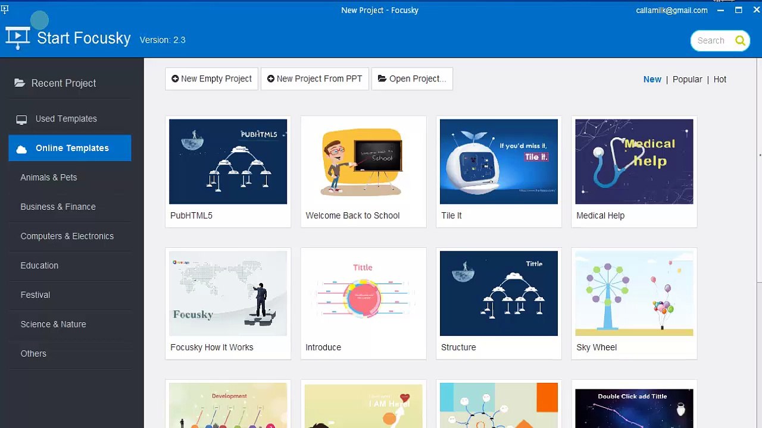The height and width of the screenshot is (428, 762).
Task: Choose the Sky Wheel template thumbnail
Action: [634, 293]
